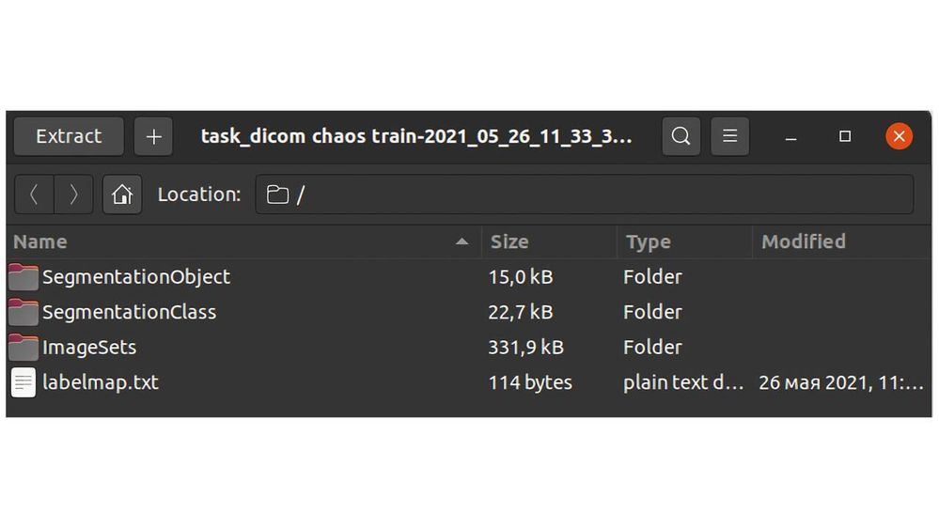Select the ImageSets folder name
939x528 pixels.
click(x=89, y=348)
